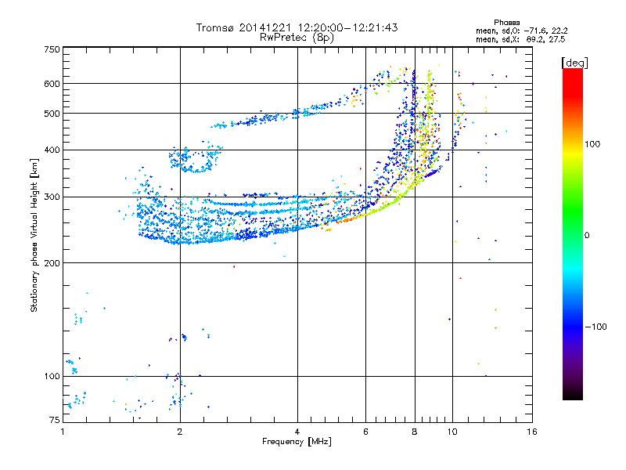Click the y-axis '500' tick label

pyautogui.click(x=52, y=114)
